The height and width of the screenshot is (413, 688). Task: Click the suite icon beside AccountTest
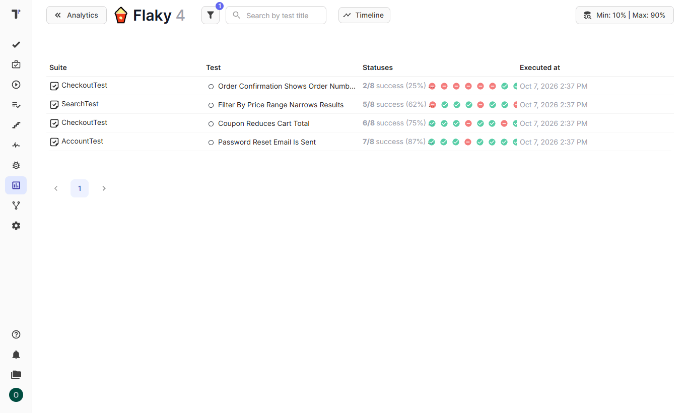(x=54, y=142)
